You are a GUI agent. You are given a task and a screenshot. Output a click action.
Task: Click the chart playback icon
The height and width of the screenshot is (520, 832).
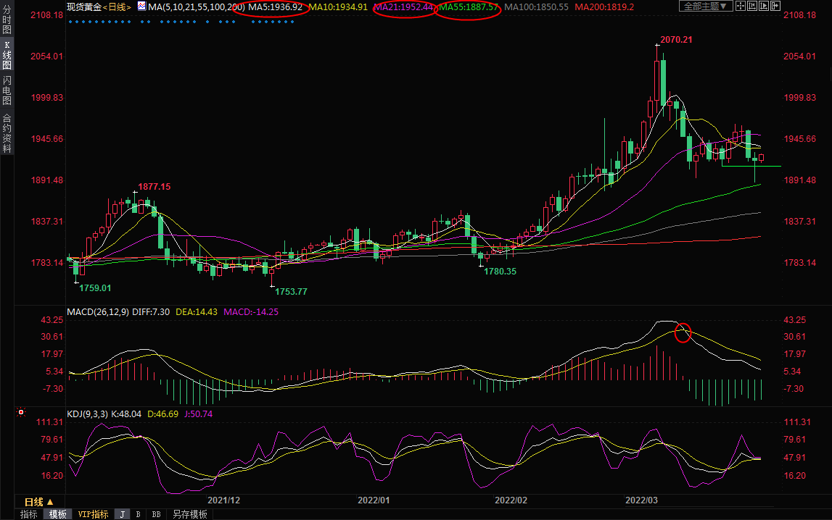tap(764, 6)
